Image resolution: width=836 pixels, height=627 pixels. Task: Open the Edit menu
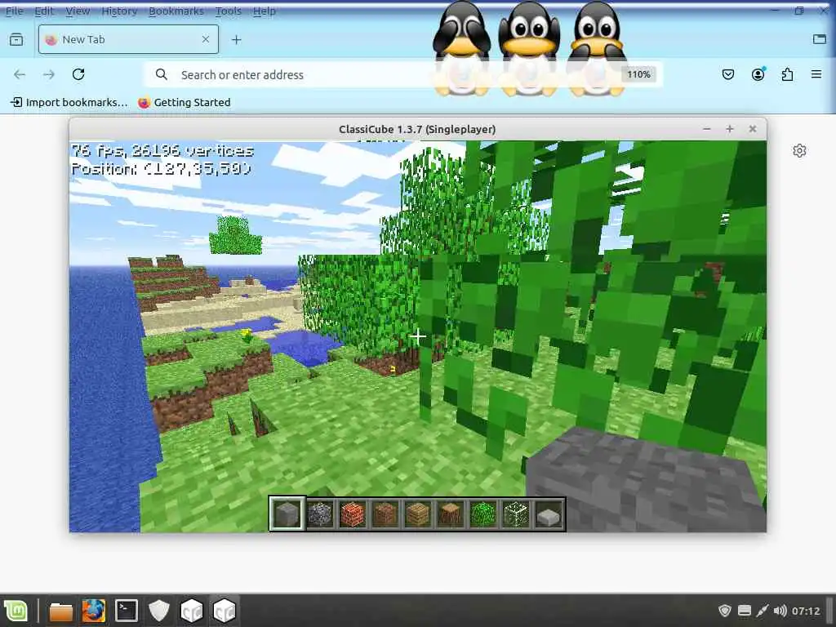click(44, 11)
